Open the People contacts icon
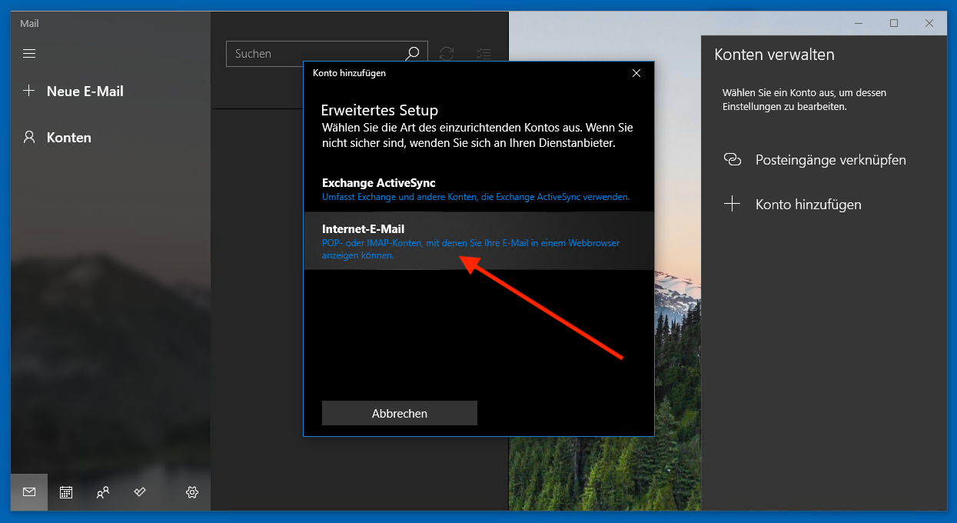Viewport: 957px width, 523px height. click(x=103, y=492)
